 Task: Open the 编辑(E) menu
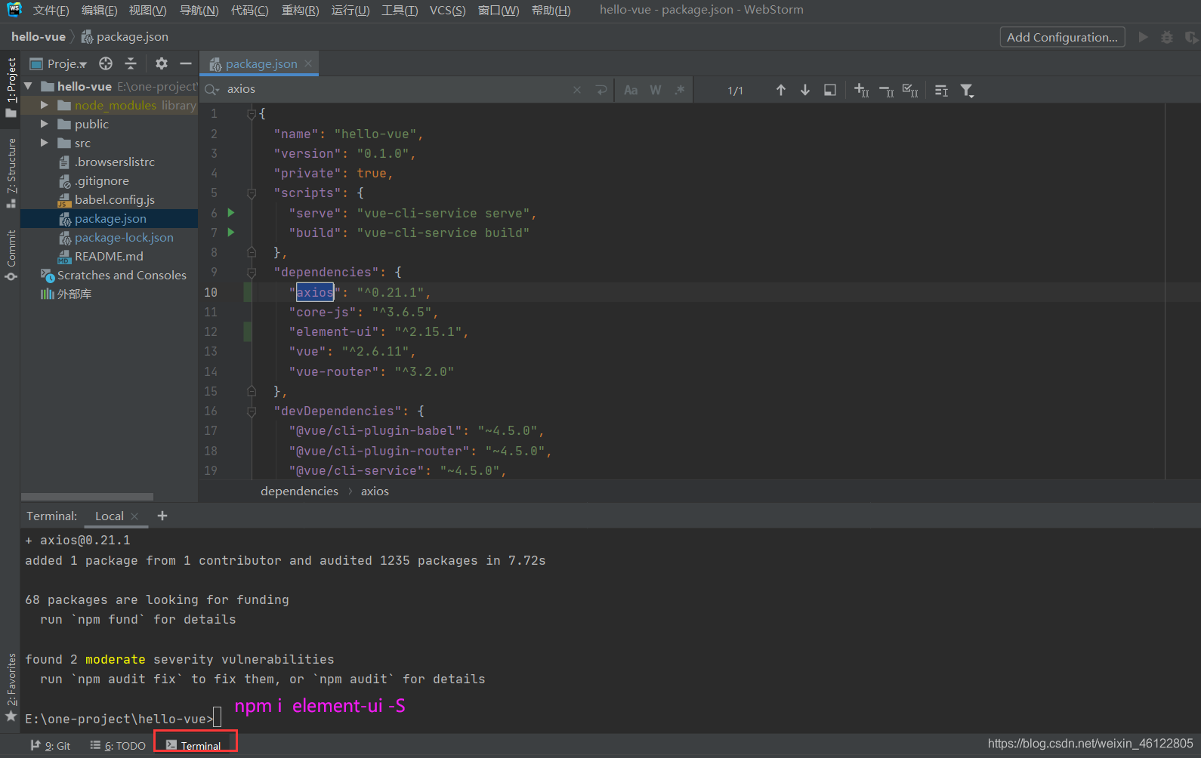pos(99,10)
